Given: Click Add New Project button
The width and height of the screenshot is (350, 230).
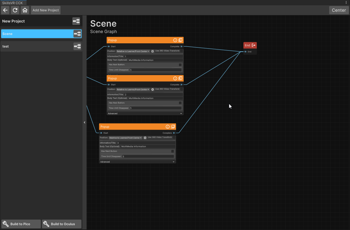Looking at the screenshot, I should [x=46, y=10].
